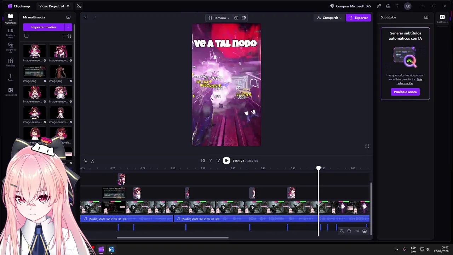Open the Más información link
The height and width of the screenshot is (255, 453).
[x=409, y=81]
